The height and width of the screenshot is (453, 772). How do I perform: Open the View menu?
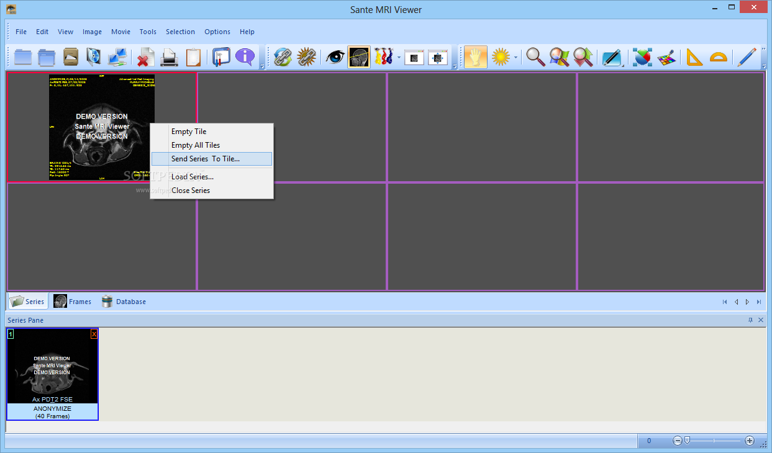point(66,32)
